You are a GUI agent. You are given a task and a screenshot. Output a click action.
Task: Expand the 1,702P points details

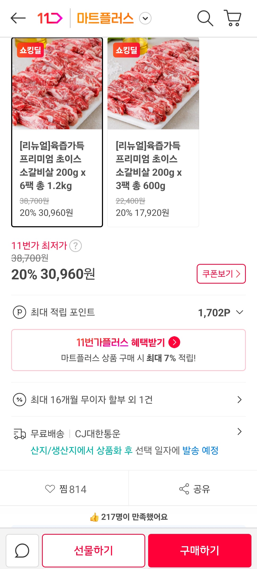239,312
